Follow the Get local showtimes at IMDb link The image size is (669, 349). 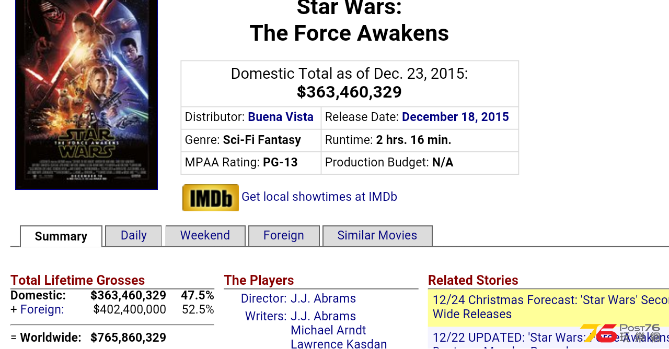pos(319,197)
